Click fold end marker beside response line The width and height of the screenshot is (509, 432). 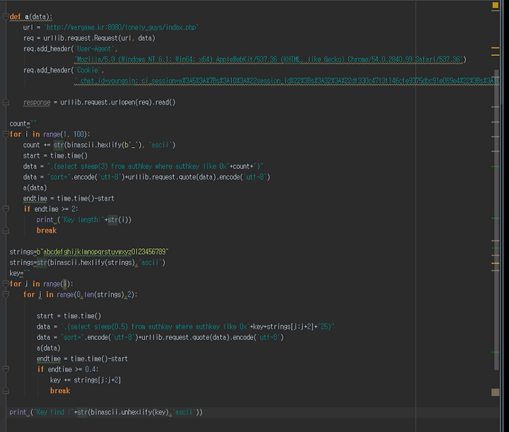point(6,103)
